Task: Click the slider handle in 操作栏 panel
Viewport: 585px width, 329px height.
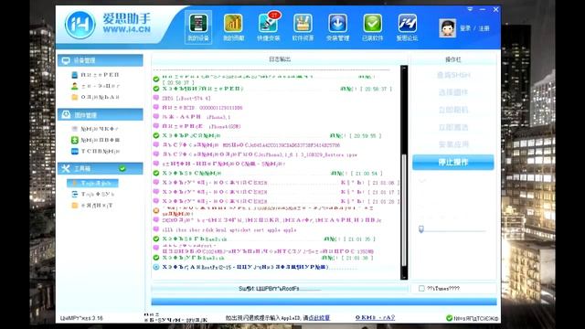Action: tap(421, 229)
